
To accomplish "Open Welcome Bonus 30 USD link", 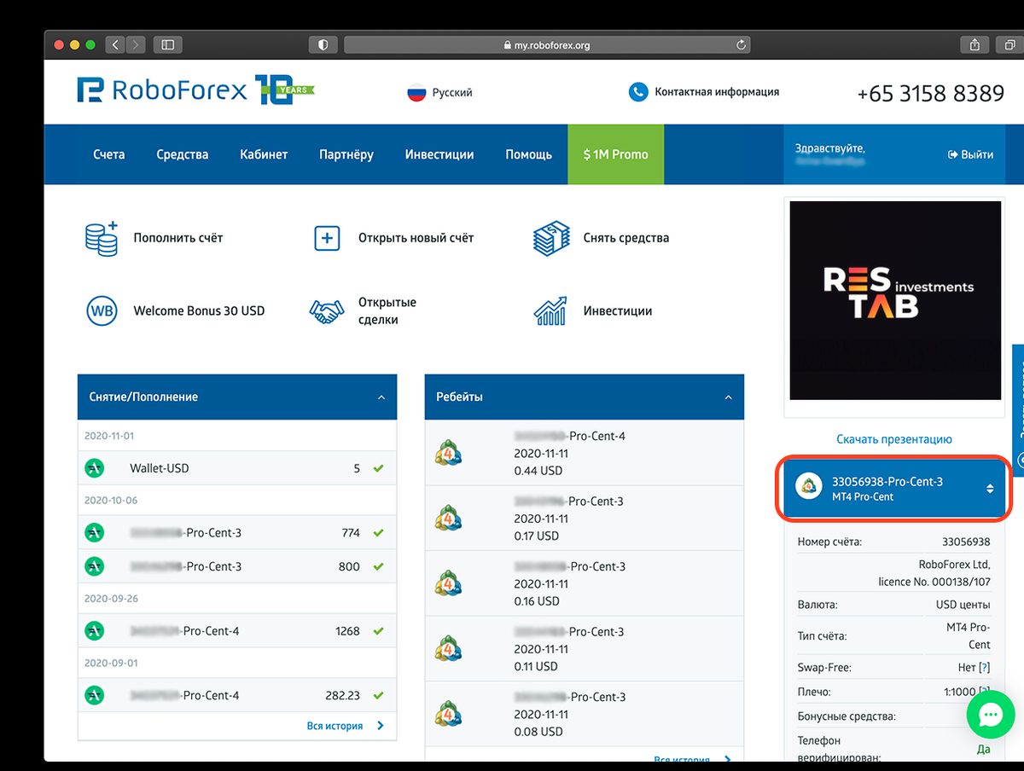I will tap(199, 310).
